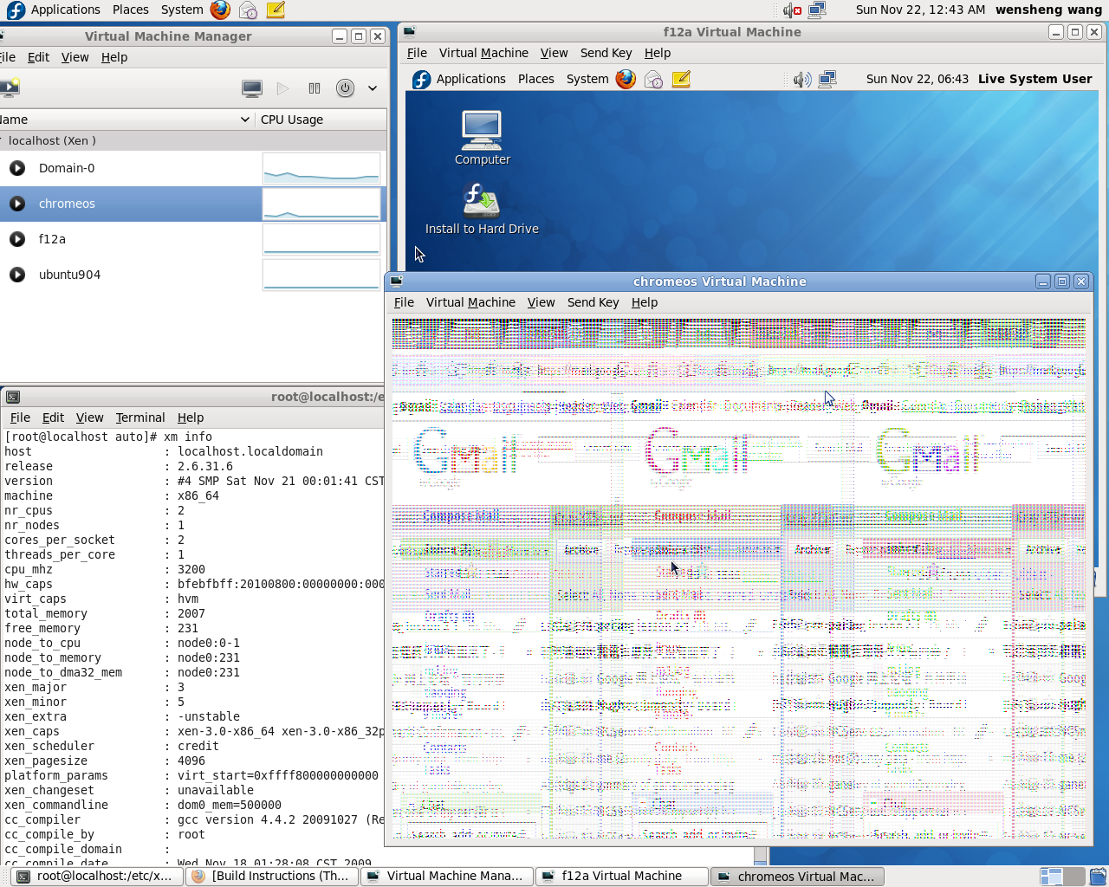Select the f12a row in VM list
Image resolution: width=1109 pixels, height=887 pixels.
click(x=193, y=239)
